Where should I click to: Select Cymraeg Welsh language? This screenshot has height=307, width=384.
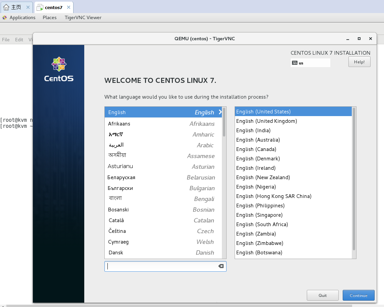click(x=163, y=242)
